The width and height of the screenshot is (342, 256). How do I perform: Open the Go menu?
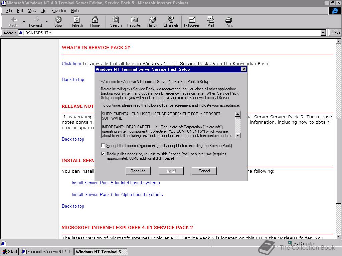coord(44,11)
